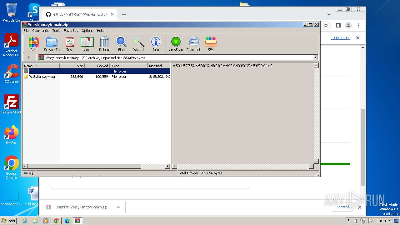Open Chrome three-dot menu
Viewport: 400px width, 225px height.
(x=358, y=25)
